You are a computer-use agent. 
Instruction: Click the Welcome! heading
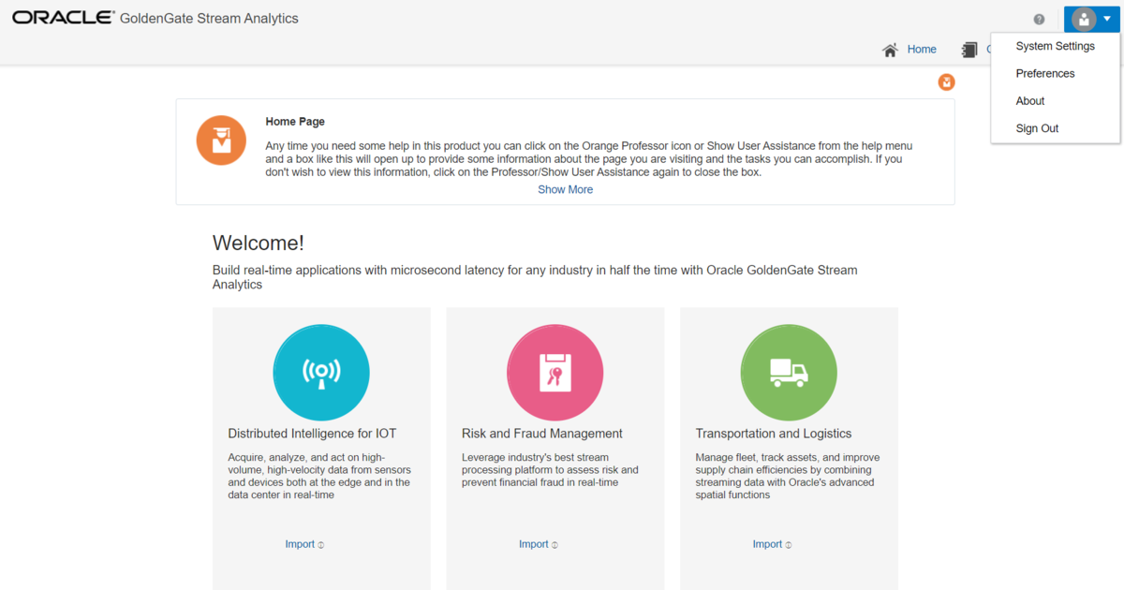259,243
